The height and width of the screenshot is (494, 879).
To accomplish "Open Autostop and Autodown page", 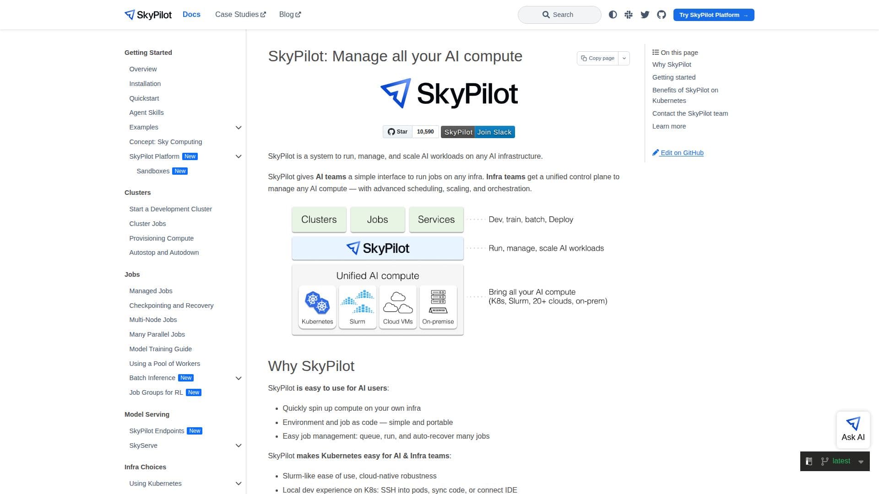I will tap(164, 252).
